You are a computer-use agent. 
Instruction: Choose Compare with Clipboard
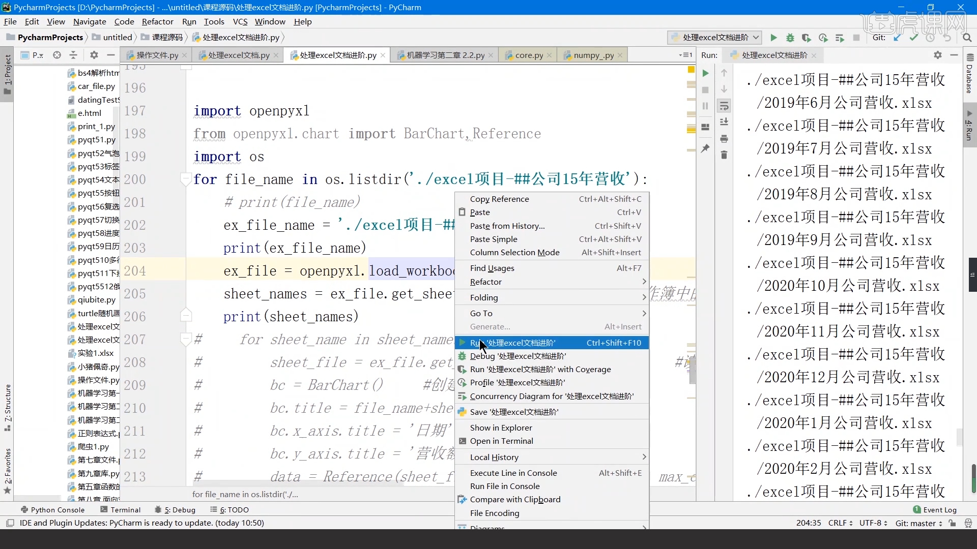click(x=552, y=499)
